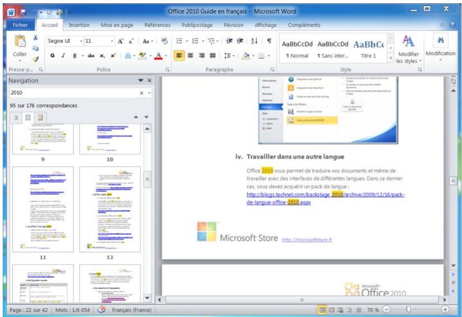
Task: Click the spell-check status icon
Action: [x=102, y=310]
